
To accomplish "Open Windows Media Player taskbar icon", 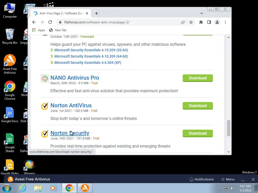I will pyautogui.click(x=53, y=188).
